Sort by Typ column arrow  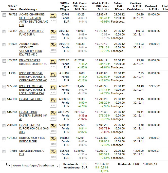tap(68, 7)
